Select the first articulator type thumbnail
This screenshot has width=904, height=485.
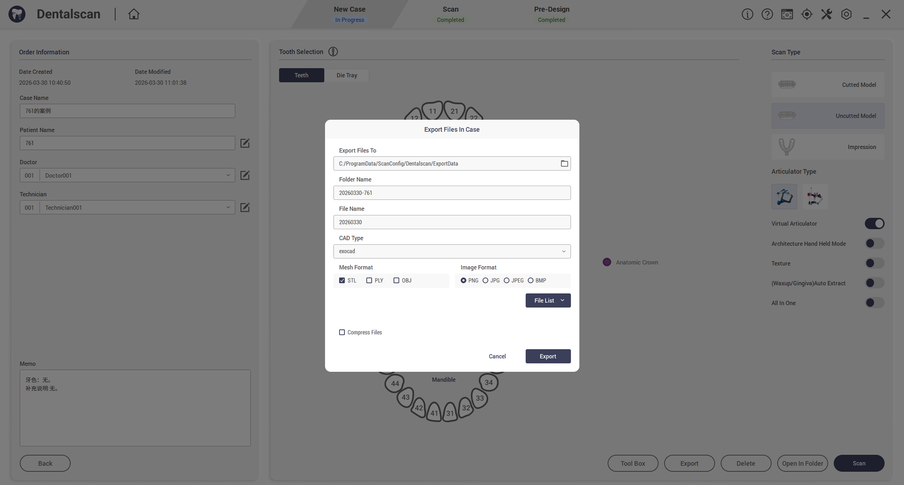[784, 197]
